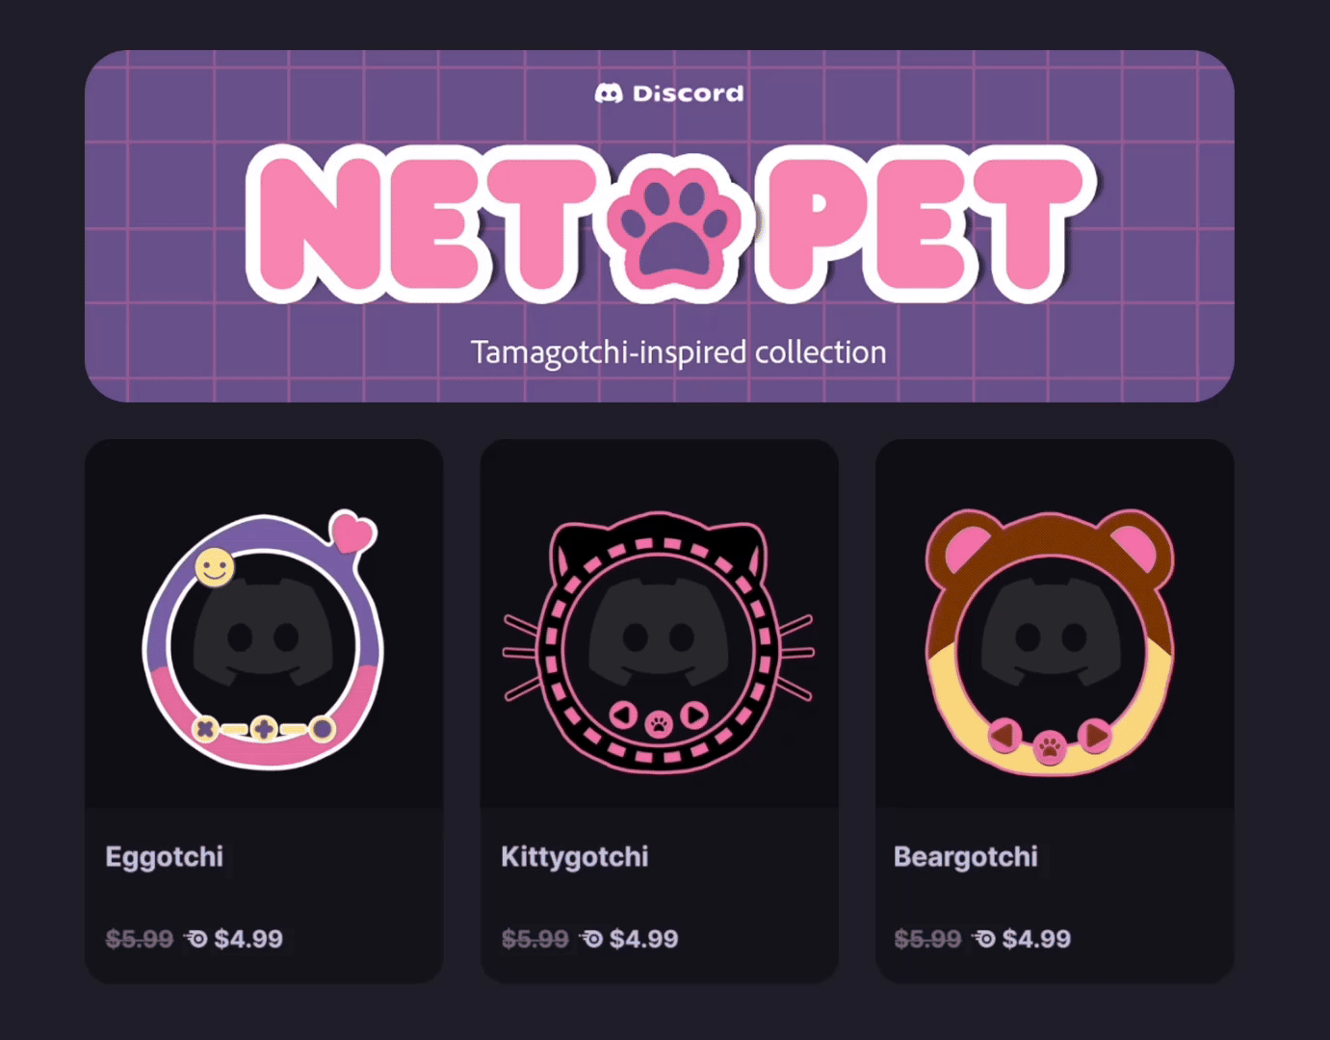Click the right arrow on Beargotchi frame
This screenshot has width=1330, height=1040.
coord(1095,737)
